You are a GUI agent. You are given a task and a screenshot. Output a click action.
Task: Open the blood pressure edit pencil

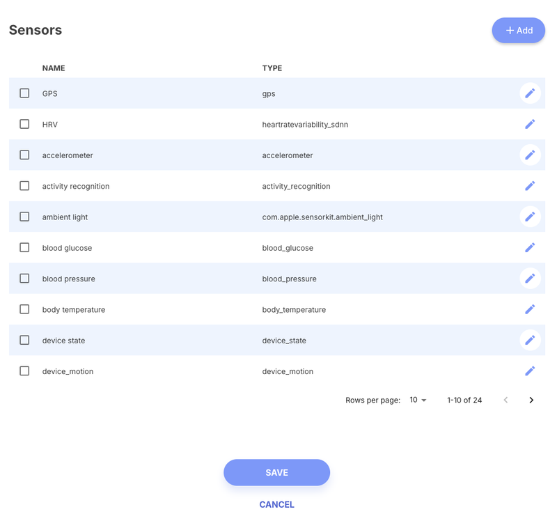[x=531, y=278]
